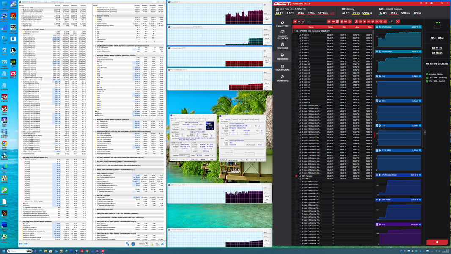Image resolution: width=451 pixels, height=254 pixels.
Task: Switch OCCT monitoring to graph-only view
Action: (x=302, y=22)
